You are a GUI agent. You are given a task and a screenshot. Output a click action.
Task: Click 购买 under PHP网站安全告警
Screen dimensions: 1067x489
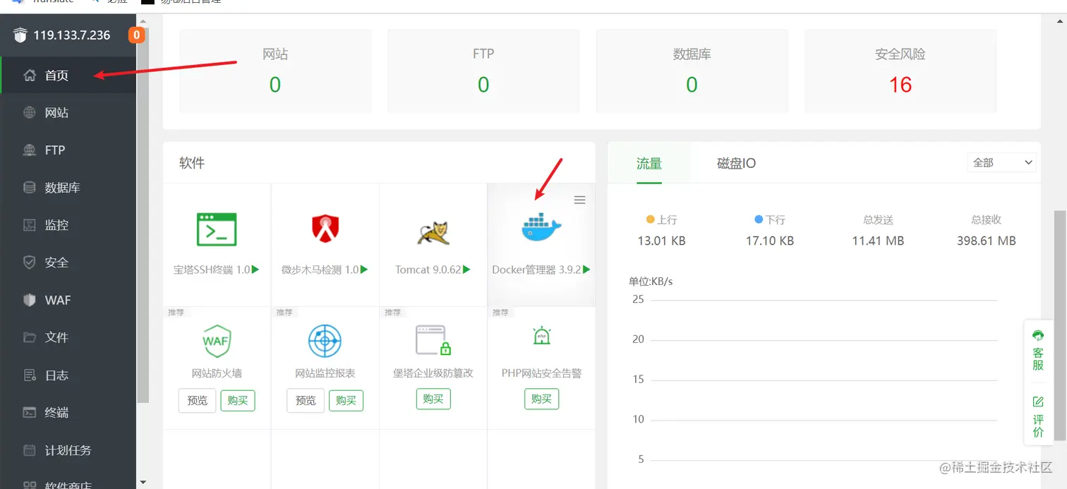[541, 399]
